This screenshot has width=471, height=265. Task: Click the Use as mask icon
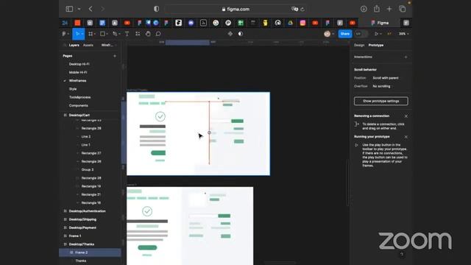241,34
